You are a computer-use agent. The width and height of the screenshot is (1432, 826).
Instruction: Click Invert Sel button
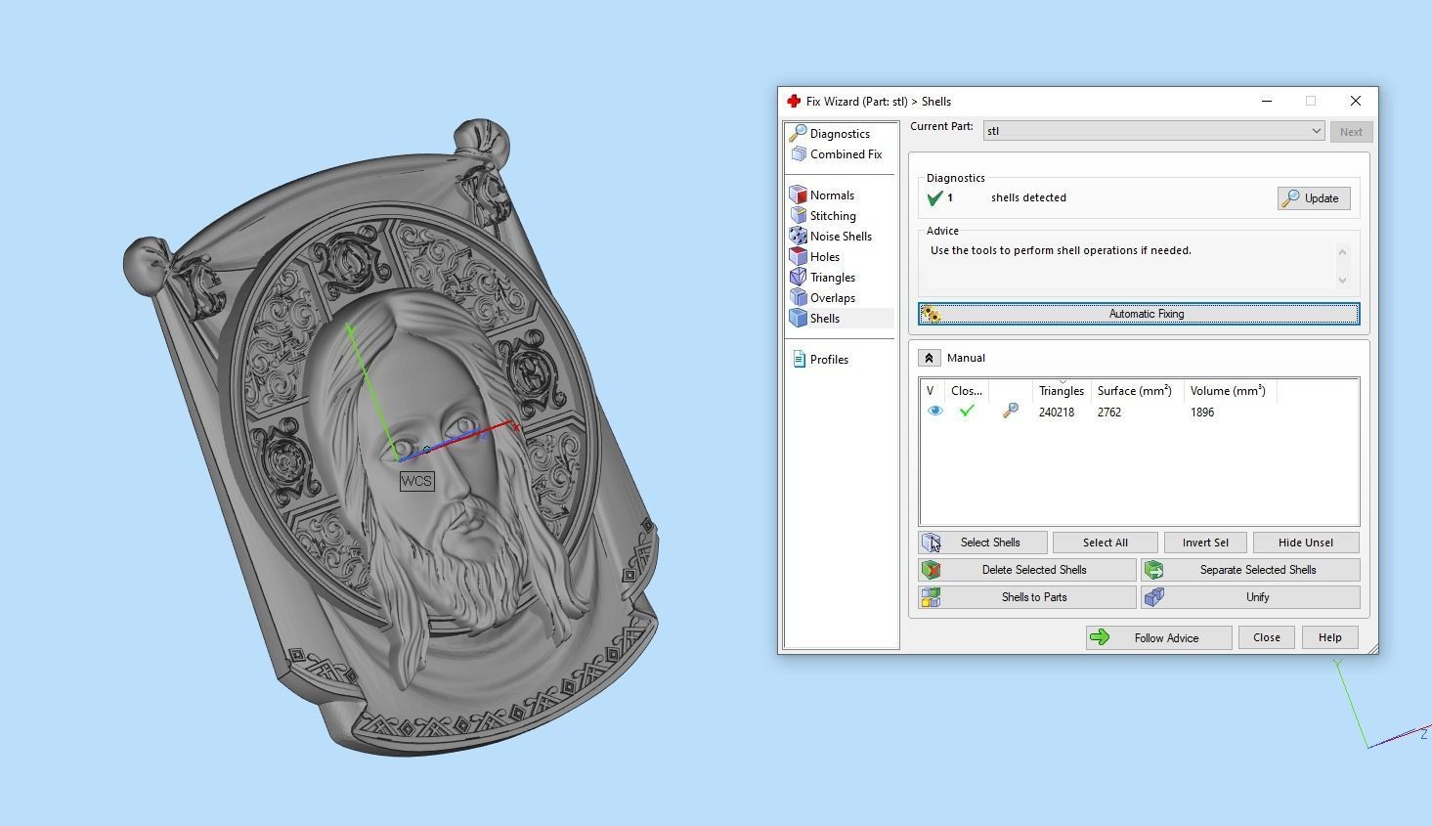pos(1205,543)
